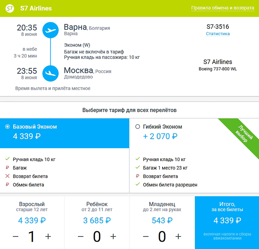Click the green check beside Обмен билета разрешен
The height and width of the screenshot is (249, 259).
point(138,184)
